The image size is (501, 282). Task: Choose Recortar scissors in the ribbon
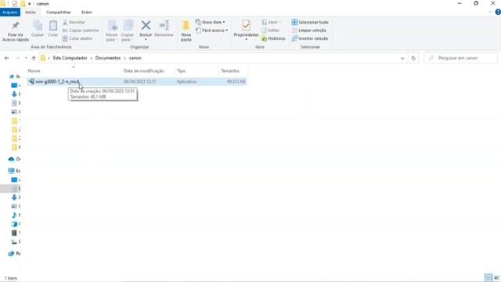[x=74, y=22]
